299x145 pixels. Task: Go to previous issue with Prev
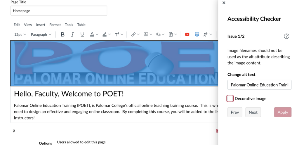click(235, 112)
